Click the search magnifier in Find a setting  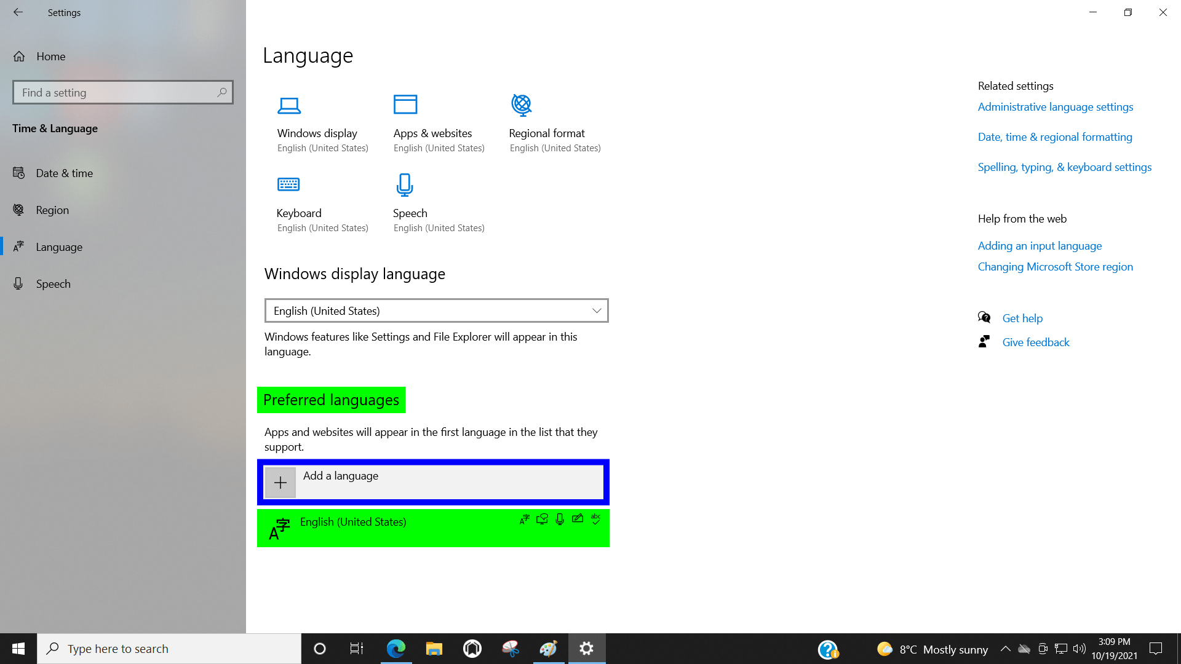point(222,92)
